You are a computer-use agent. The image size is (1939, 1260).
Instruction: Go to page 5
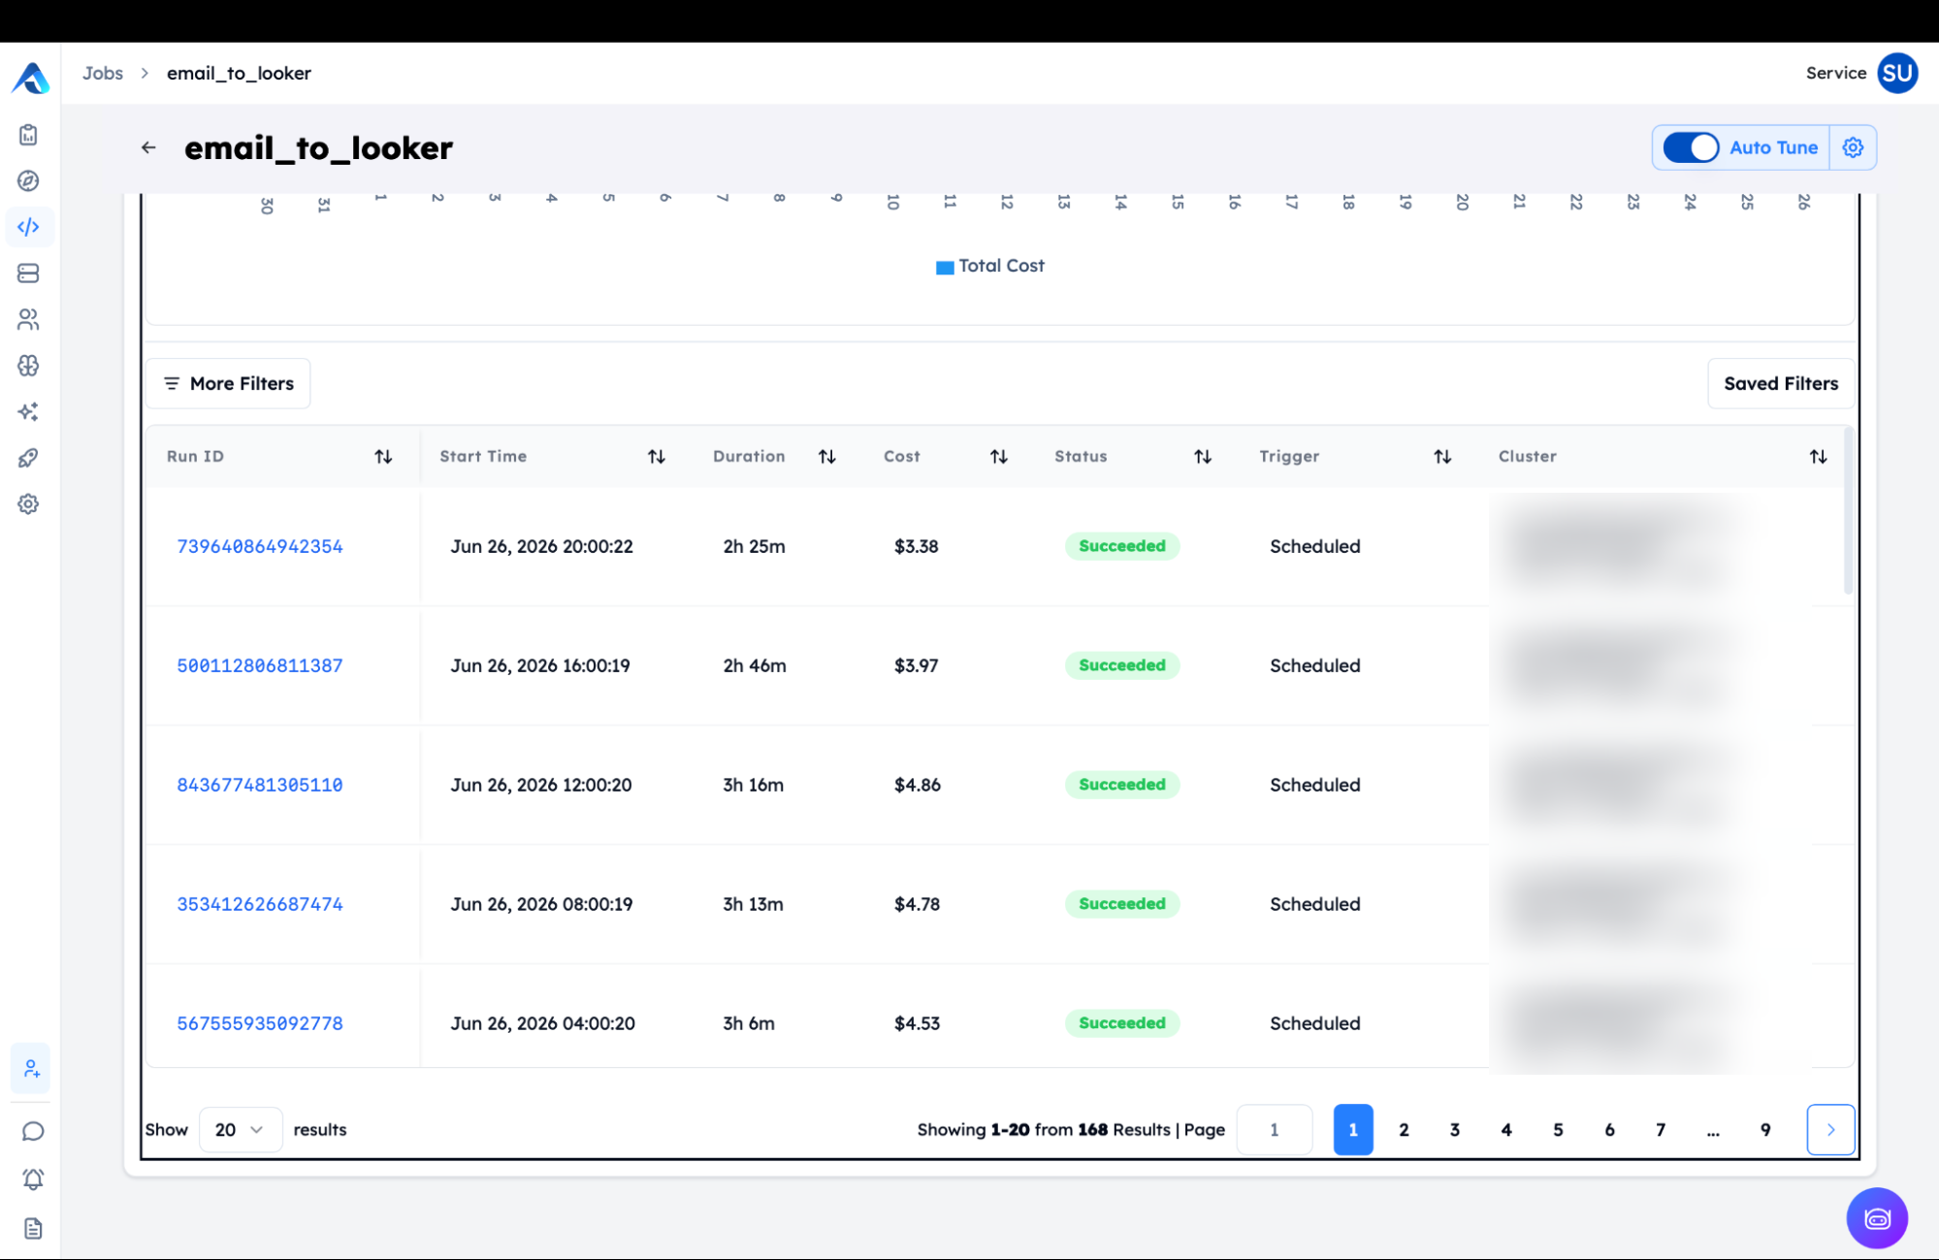coord(1558,1130)
